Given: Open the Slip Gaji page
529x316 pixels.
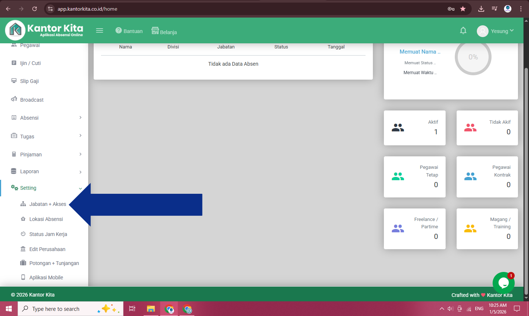Looking at the screenshot, I should [29, 81].
